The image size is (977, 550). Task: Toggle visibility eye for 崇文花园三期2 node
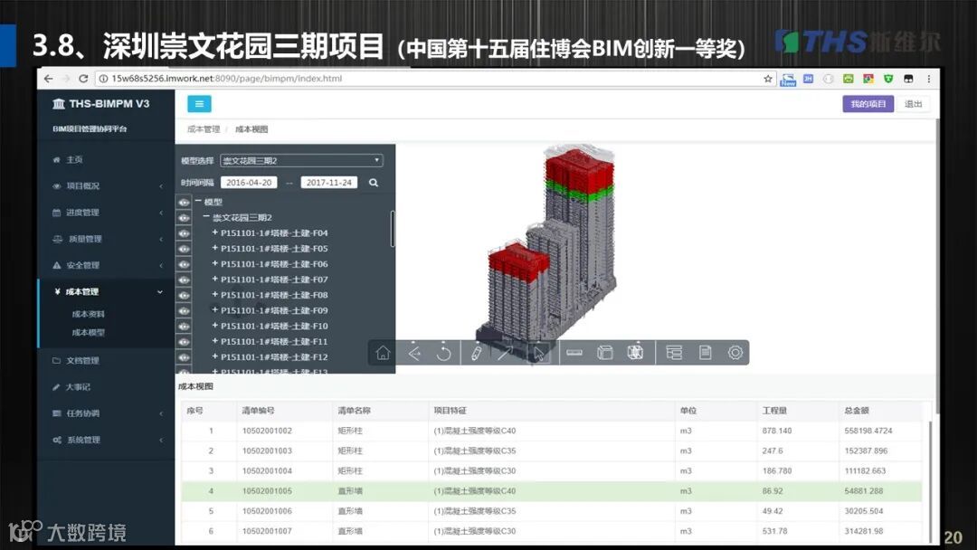click(x=184, y=218)
